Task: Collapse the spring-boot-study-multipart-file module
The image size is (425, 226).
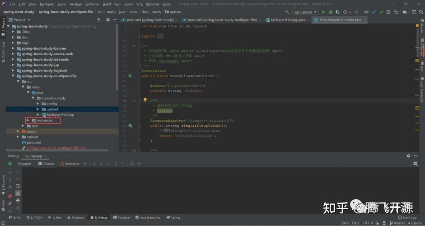Action: (x=13, y=76)
